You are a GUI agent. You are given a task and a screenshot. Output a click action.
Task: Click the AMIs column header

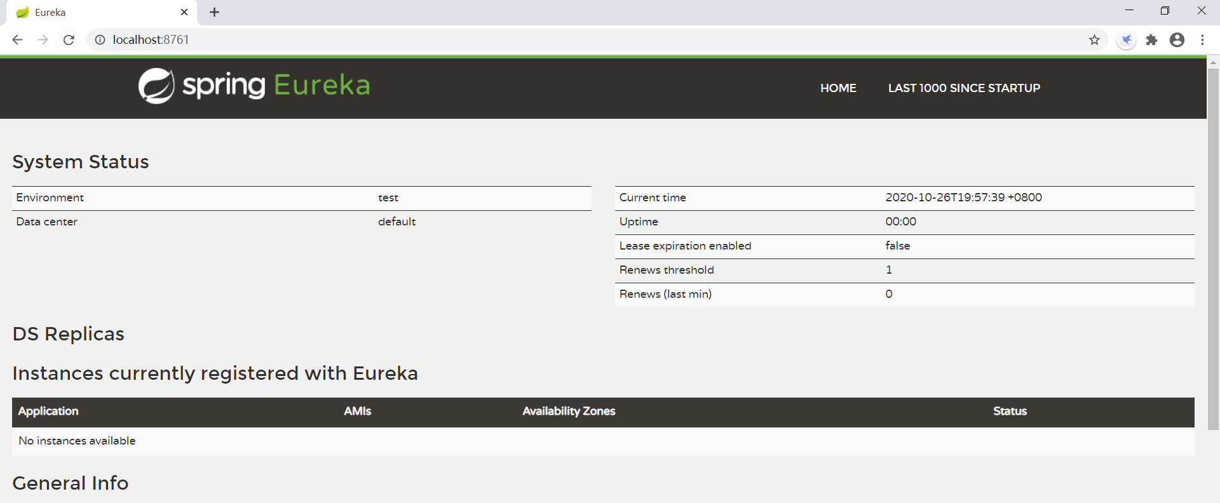click(x=358, y=412)
